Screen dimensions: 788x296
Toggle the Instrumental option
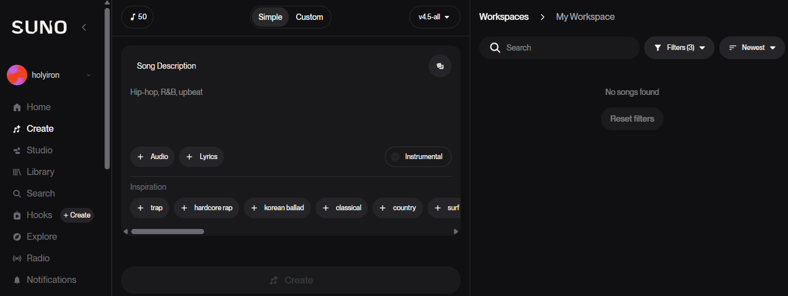pyautogui.click(x=418, y=157)
